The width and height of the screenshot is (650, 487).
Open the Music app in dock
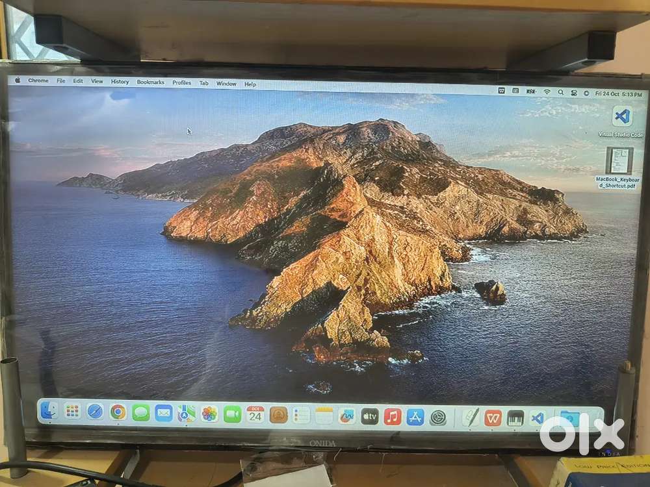(392, 416)
